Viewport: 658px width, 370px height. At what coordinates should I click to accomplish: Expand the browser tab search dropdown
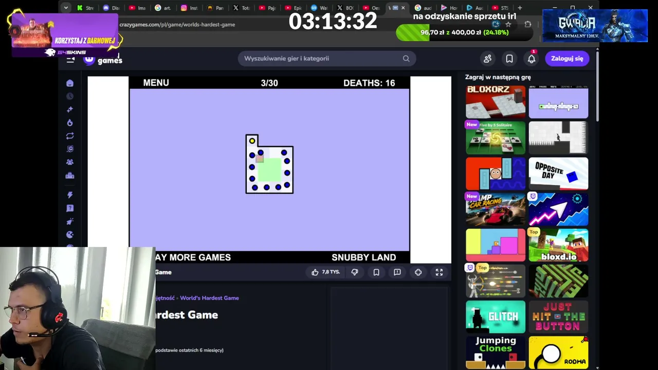click(x=66, y=8)
